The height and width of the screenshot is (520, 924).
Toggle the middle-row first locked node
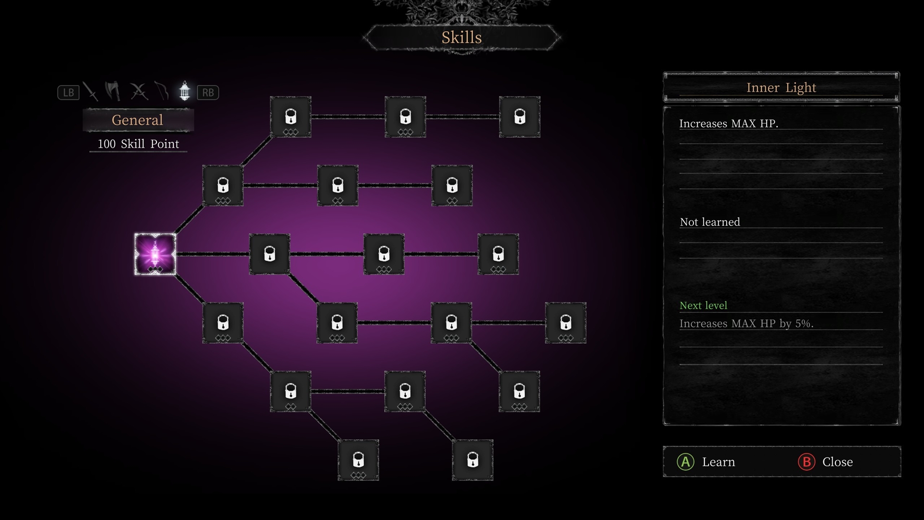point(269,253)
